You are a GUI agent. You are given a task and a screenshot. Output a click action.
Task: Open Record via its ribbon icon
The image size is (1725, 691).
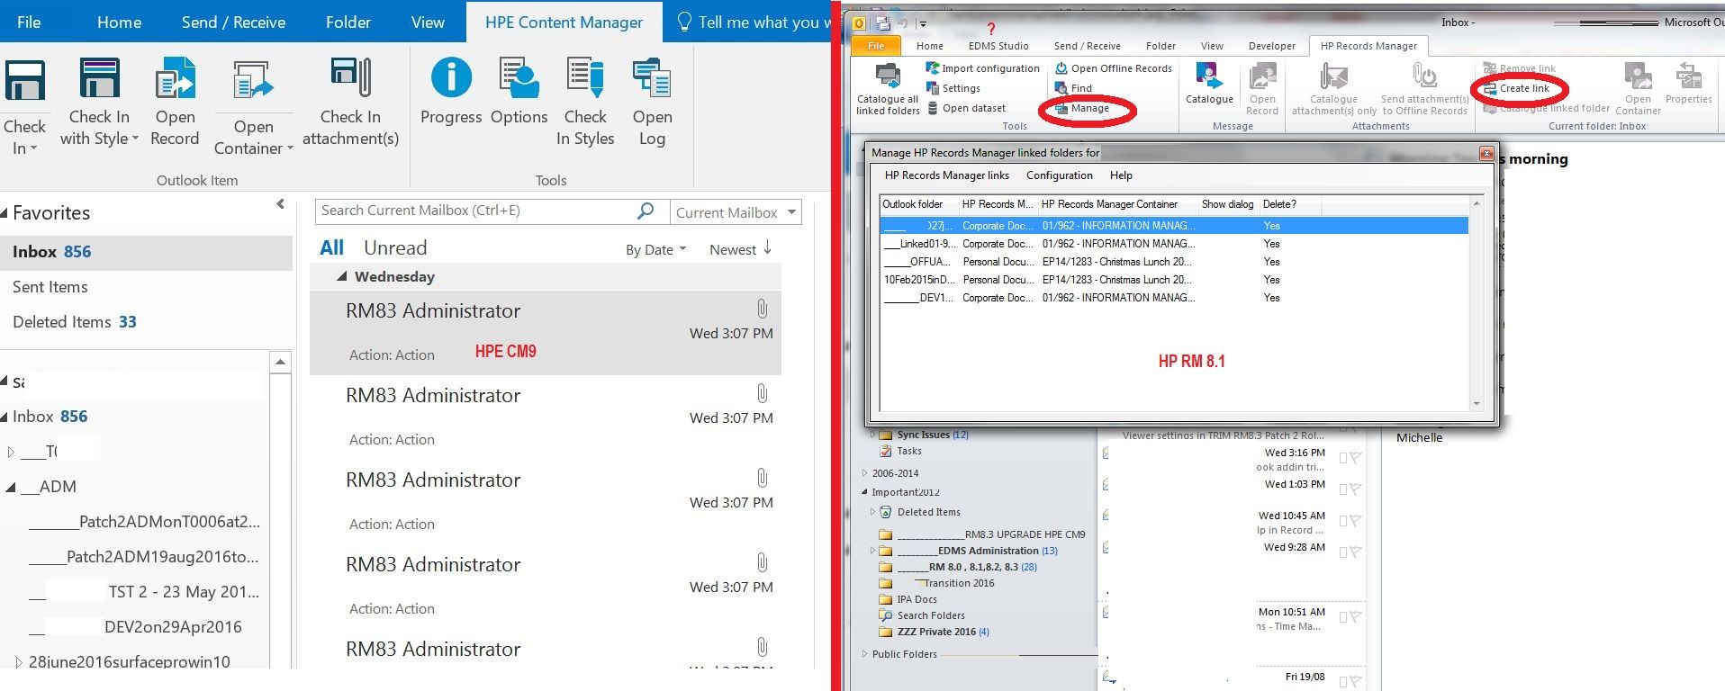coord(176,78)
